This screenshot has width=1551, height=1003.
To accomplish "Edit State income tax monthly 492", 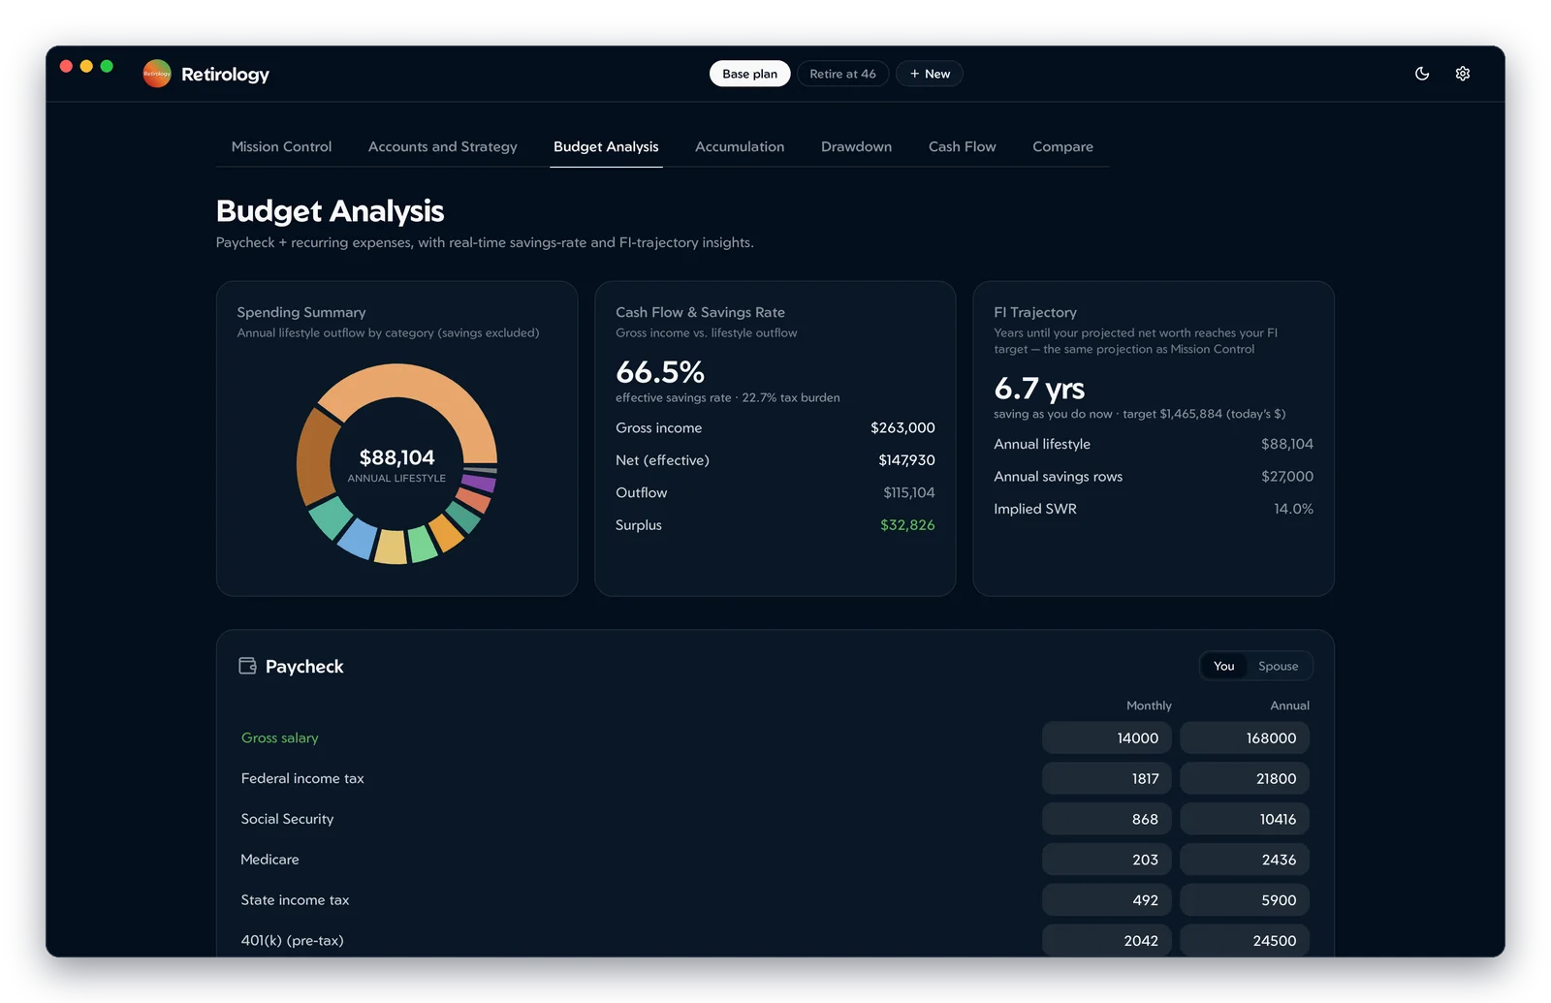I will coord(1107,900).
